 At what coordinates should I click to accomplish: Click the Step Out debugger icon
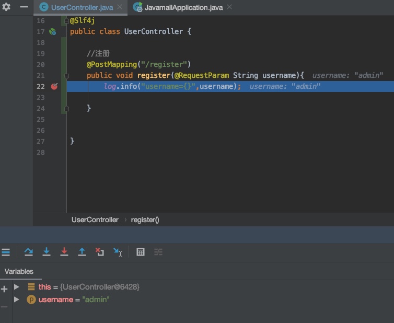tap(82, 252)
